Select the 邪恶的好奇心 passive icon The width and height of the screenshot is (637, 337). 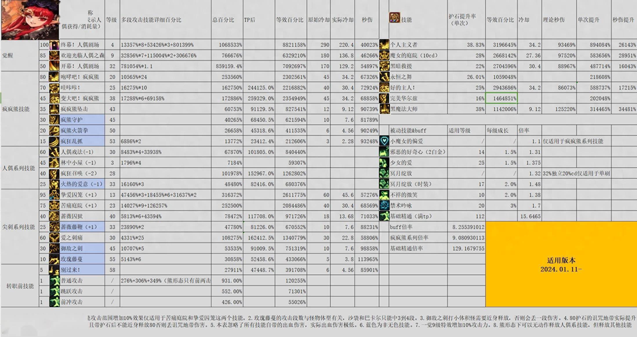tap(384, 152)
